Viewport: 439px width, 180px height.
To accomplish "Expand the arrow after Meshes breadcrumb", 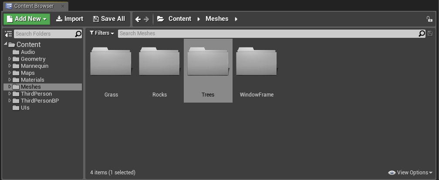I will click(x=236, y=19).
